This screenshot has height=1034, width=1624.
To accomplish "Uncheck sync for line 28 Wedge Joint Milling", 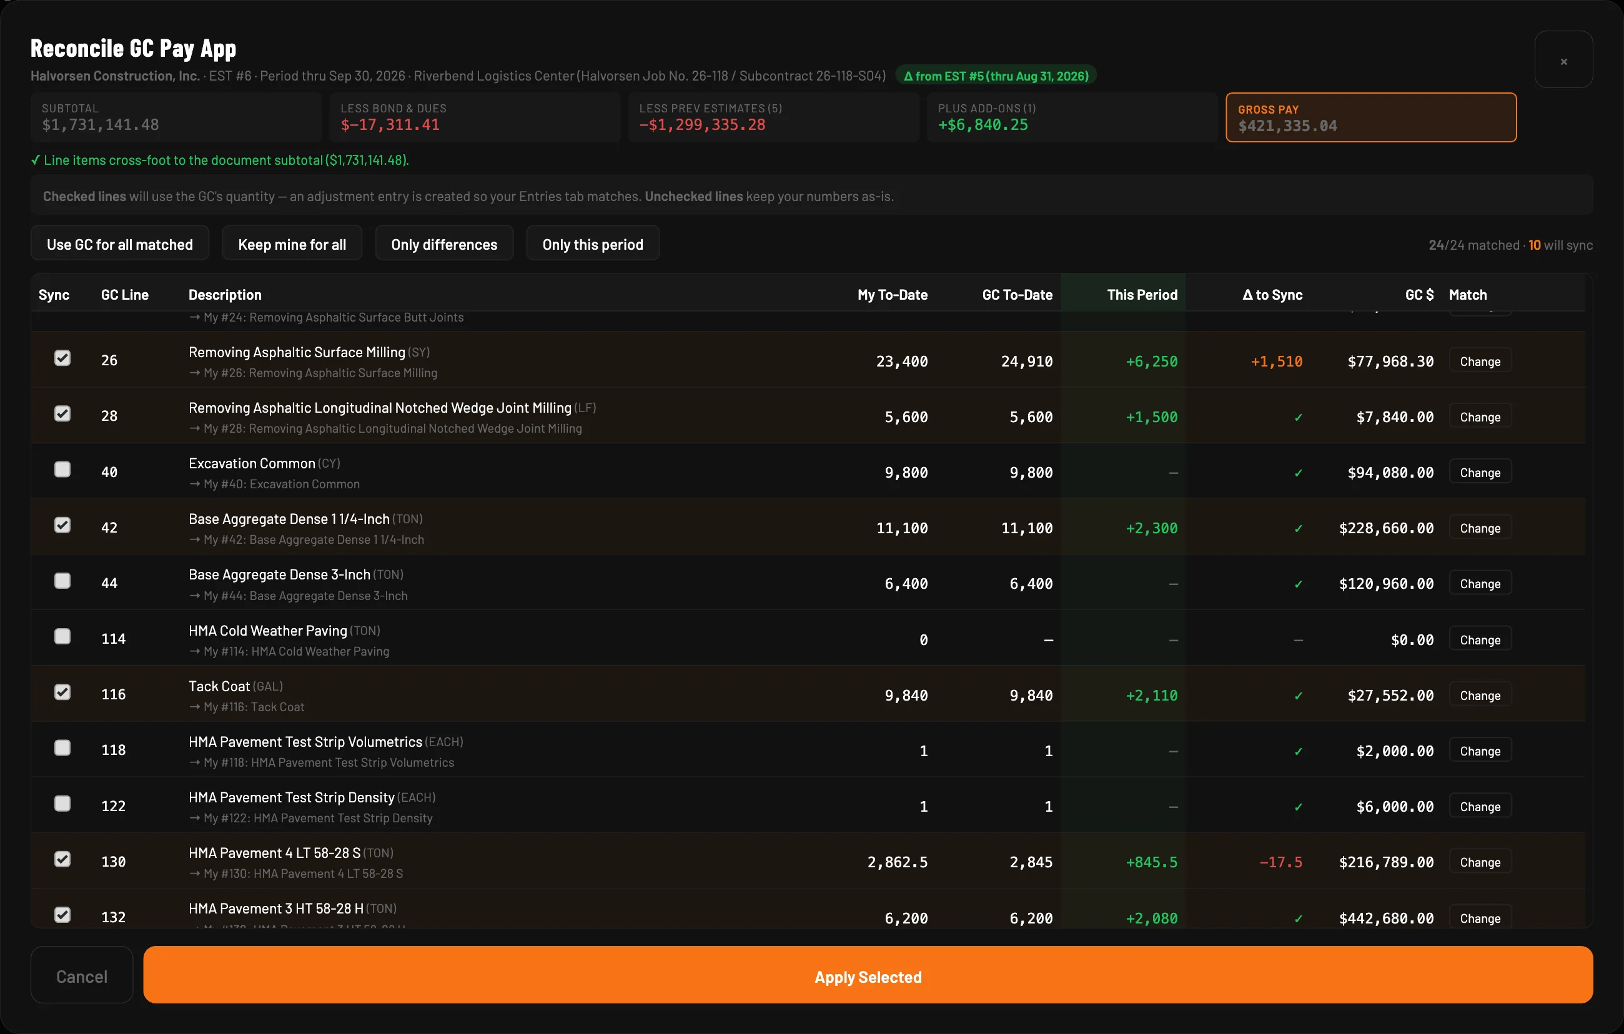I will (x=62, y=414).
